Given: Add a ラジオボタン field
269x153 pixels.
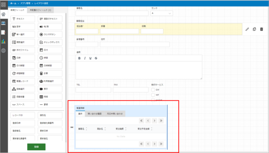Looking at the screenshot, I should [50, 35].
